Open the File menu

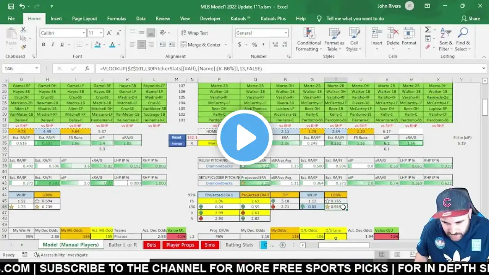tap(11, 19)
